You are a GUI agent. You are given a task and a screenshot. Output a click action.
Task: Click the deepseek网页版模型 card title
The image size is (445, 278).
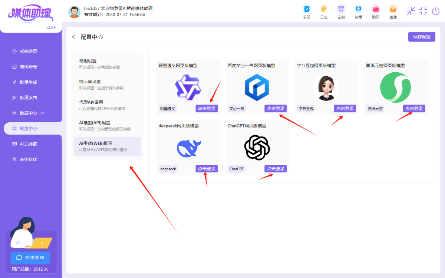point(178,126)
